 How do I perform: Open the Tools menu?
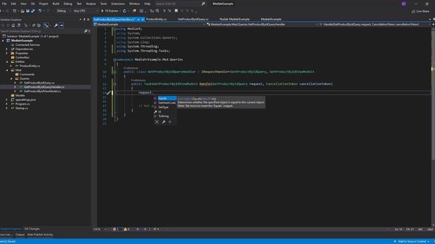[103, 4]
